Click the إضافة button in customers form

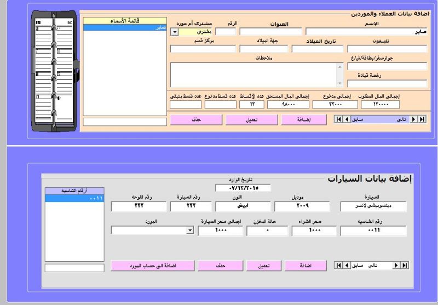[304, 119]
